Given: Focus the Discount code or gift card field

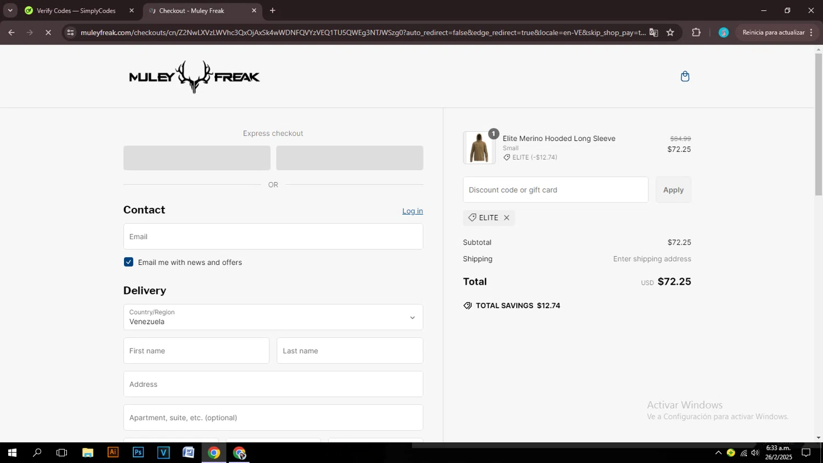Looking at the screenshot, I should tap(555, 190).
